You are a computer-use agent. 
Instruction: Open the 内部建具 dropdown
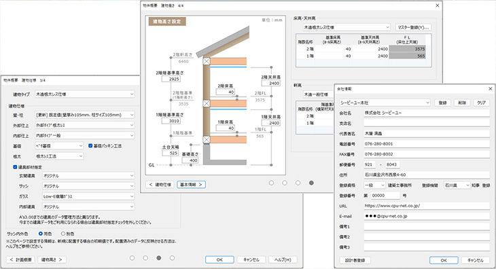[88, 207]
